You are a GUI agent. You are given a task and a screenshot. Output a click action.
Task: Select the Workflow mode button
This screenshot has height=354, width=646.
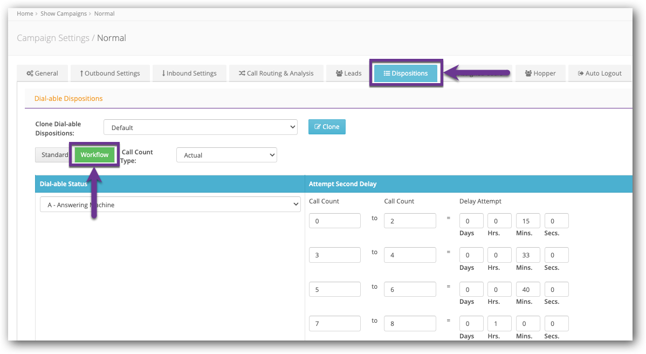click(x=94, y=155)
